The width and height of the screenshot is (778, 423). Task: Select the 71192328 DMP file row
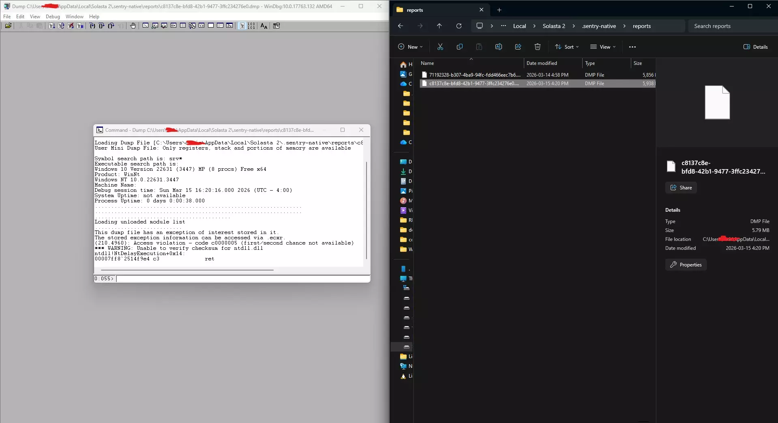(538, 75)
